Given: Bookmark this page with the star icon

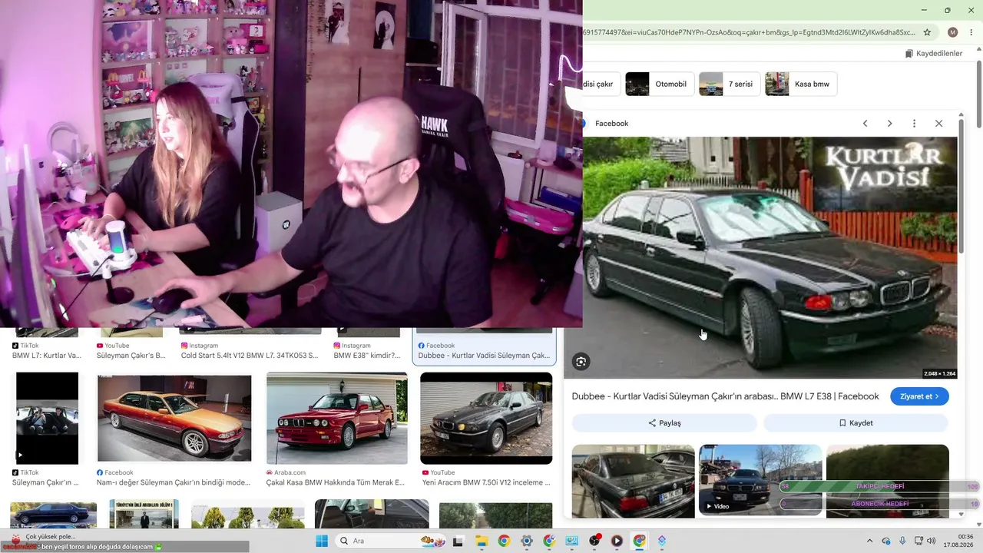Looking at the screenshot, I should click(x=927, y=32).
